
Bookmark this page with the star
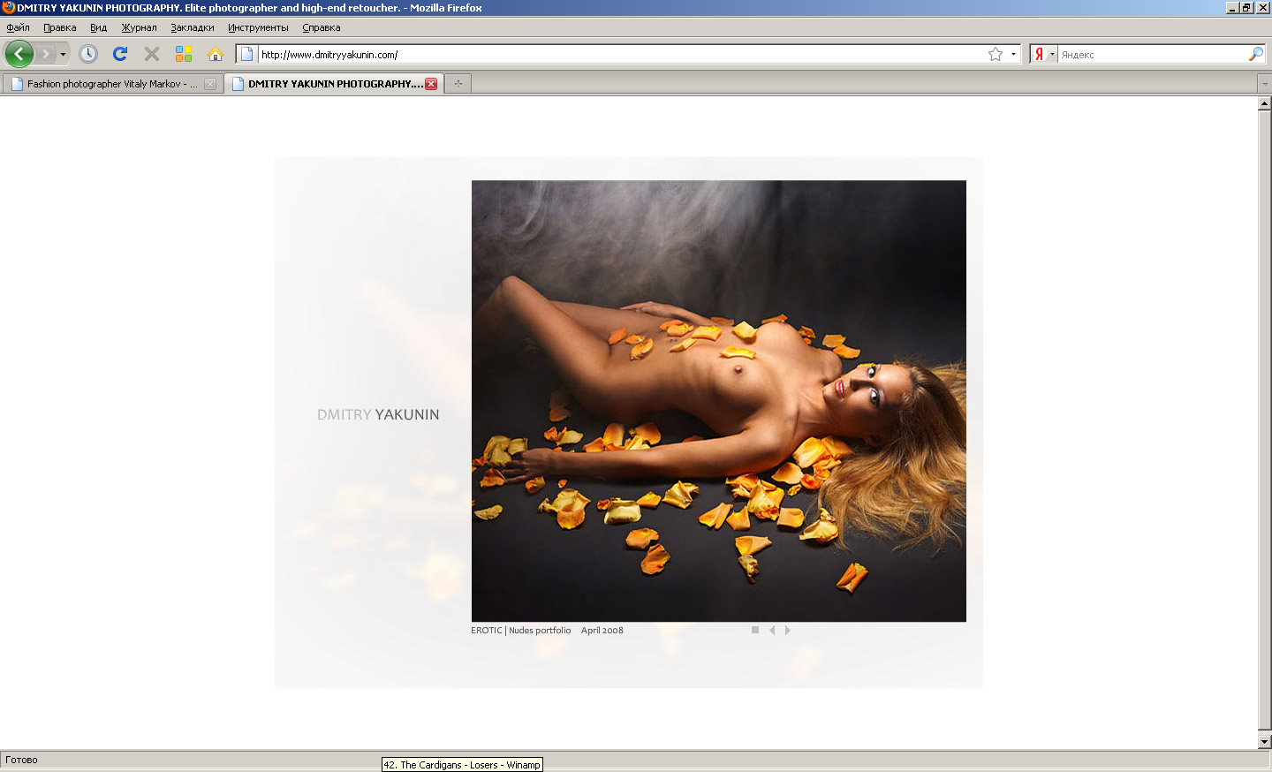996,54
